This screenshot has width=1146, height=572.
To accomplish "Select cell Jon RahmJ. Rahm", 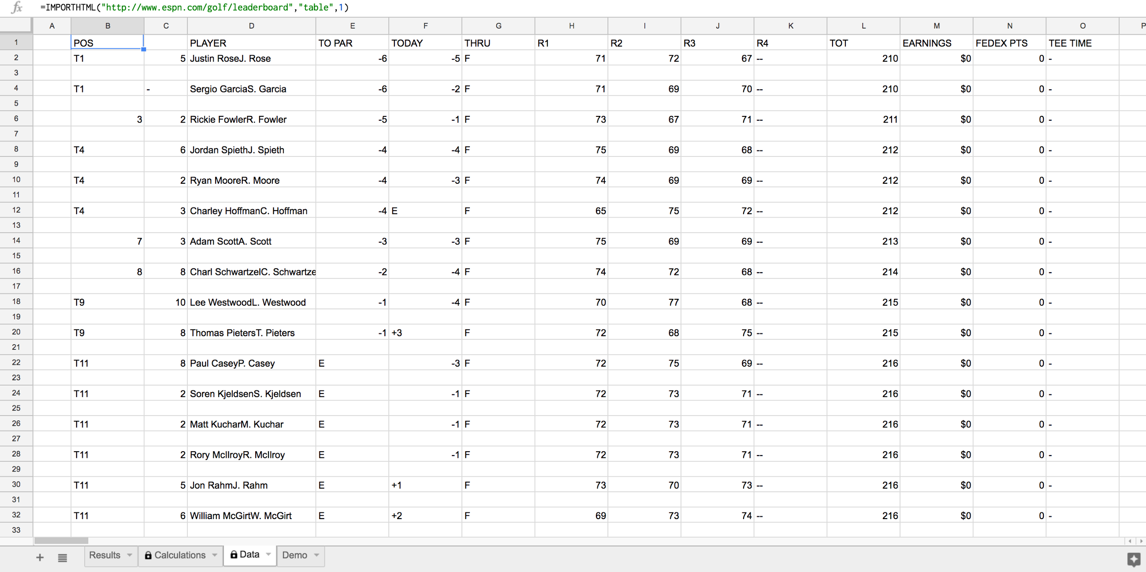I will click(x=251, y=485).
